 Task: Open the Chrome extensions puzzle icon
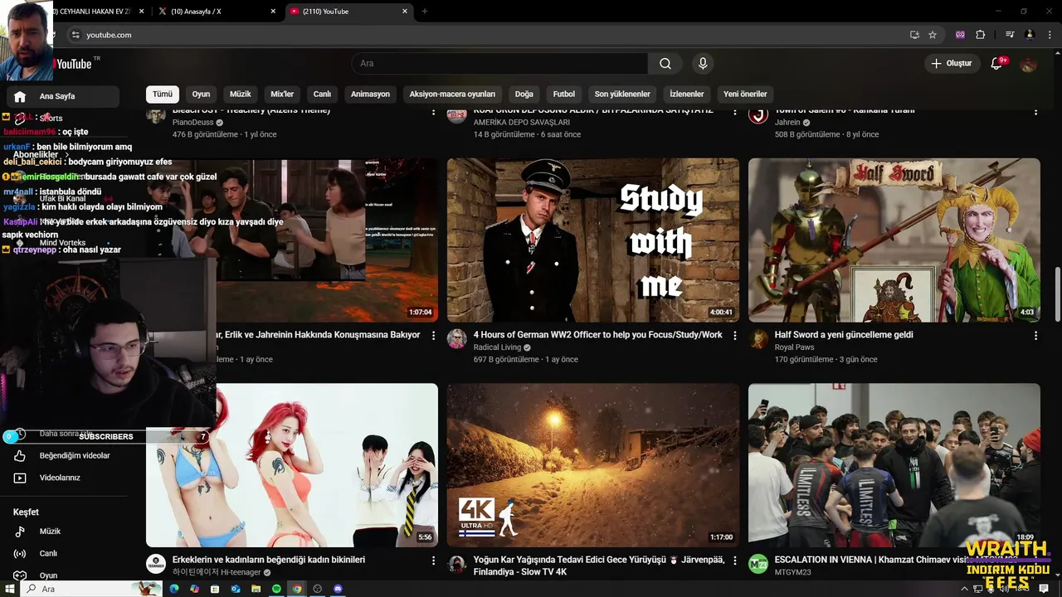981,35
